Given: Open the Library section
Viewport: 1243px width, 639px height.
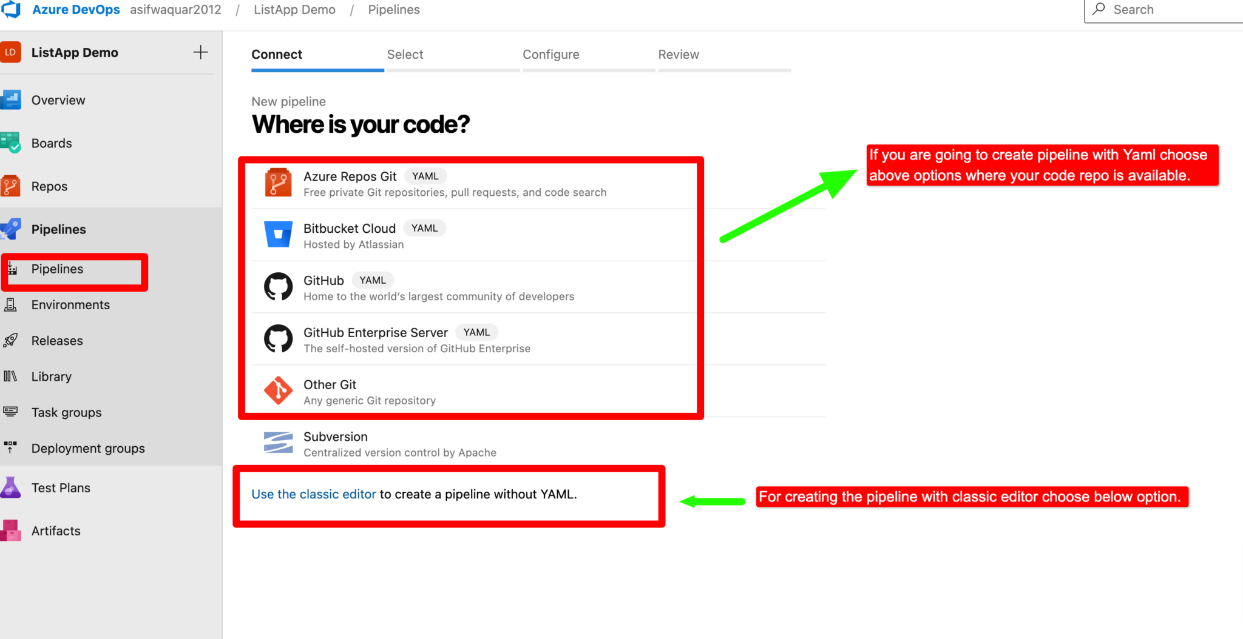Looking at the screenshot, I should pos(51,376).
